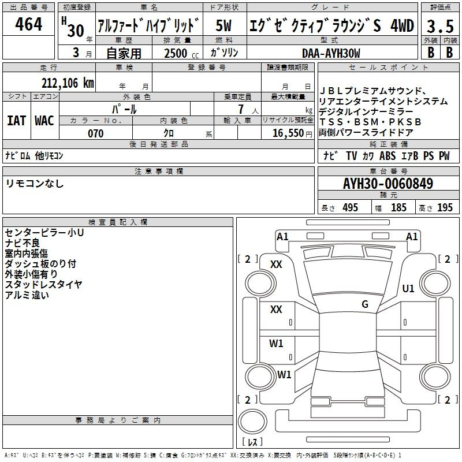Click the registration month 3 月
The width and height of the screenshot is (462, 462).
[82, 53]
